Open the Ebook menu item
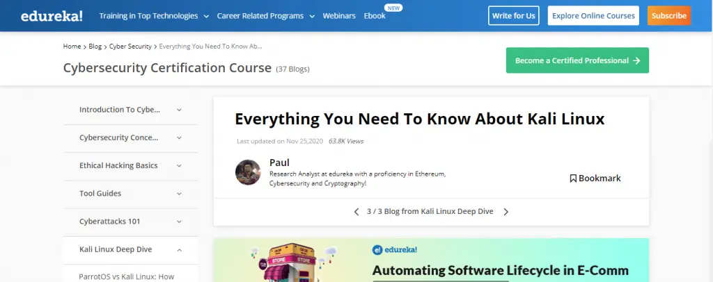The height and width of the screenshot is (282, 713). coord(374,15)
